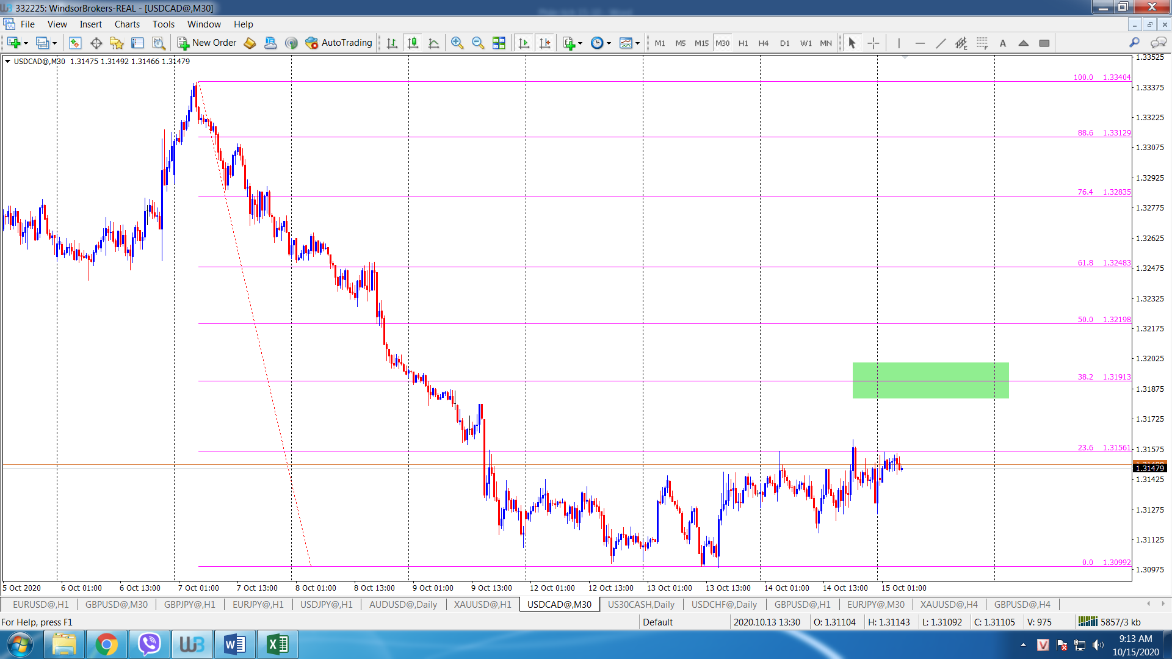Switch to D1 timeframe

click(784, 43)
